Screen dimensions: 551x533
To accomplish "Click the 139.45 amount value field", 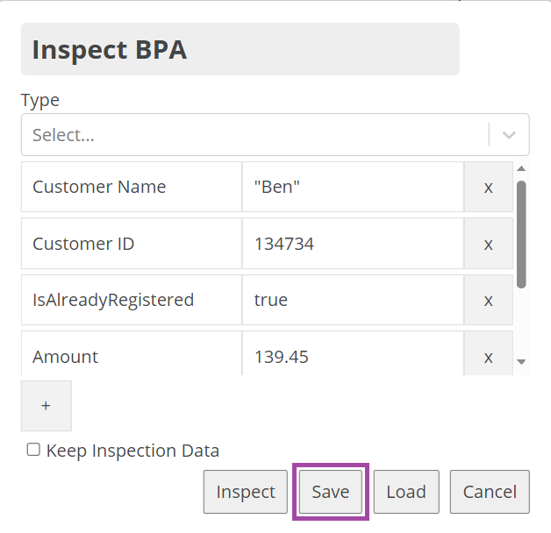I will click(x=352, y=356).
